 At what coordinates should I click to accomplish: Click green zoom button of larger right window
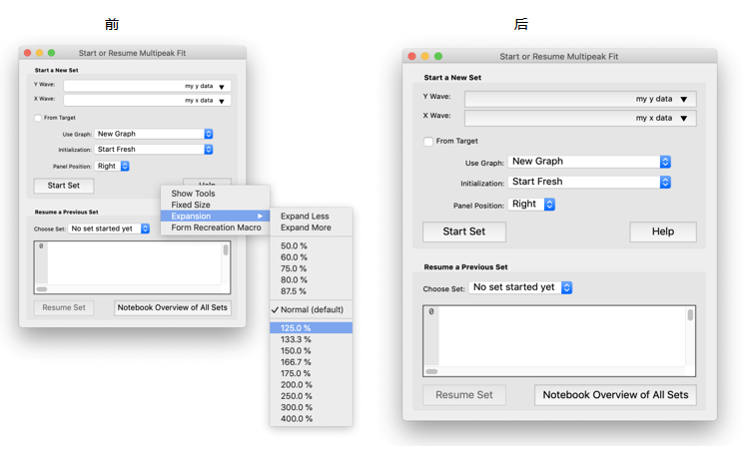[438, 57]
